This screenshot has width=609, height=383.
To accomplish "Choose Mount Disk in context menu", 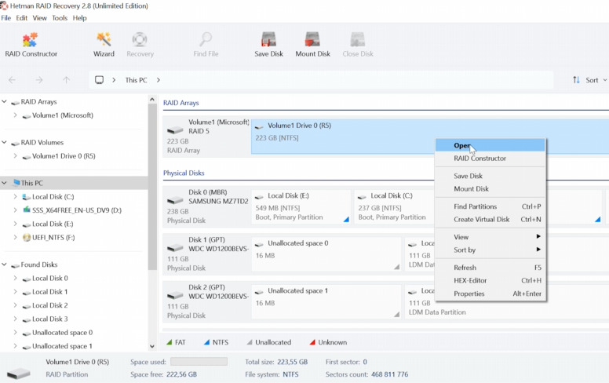I will [490, 189].
